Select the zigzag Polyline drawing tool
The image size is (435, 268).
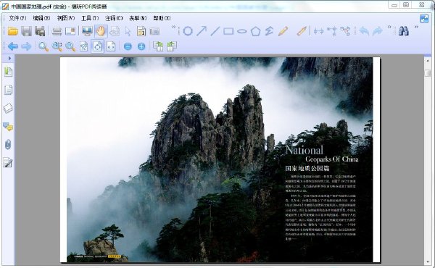click(269, 30)
